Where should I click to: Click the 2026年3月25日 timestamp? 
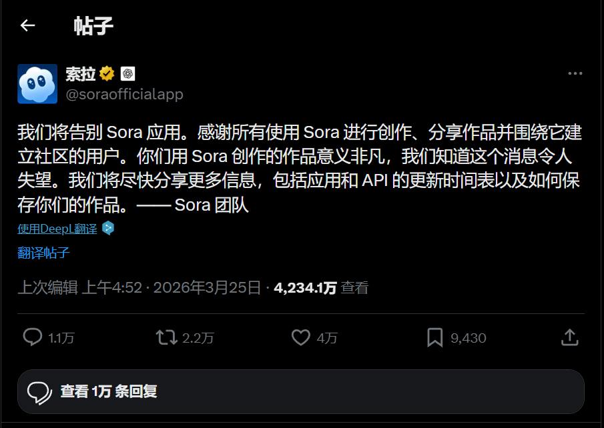click(x=207, y=288)
